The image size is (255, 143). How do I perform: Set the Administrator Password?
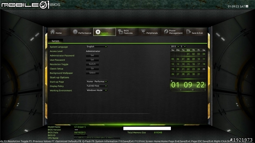coord(92,56)
